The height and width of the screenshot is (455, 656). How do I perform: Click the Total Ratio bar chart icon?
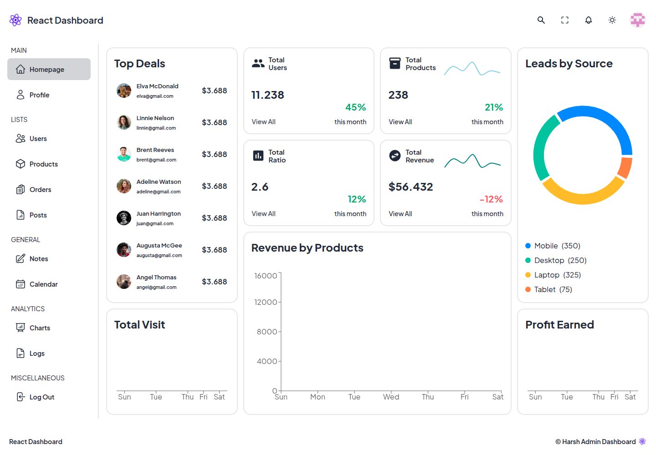coord(258,156)
